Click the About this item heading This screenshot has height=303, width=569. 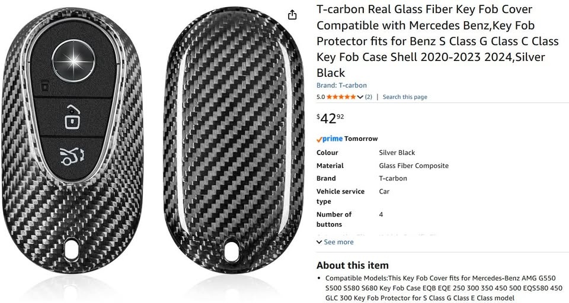click(x=353, y=265)
